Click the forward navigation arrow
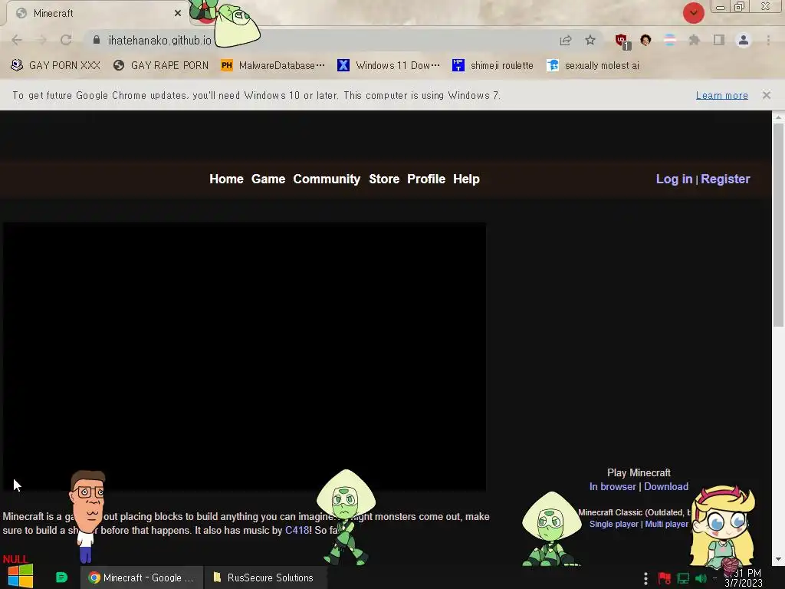 [x=41, y=40]
